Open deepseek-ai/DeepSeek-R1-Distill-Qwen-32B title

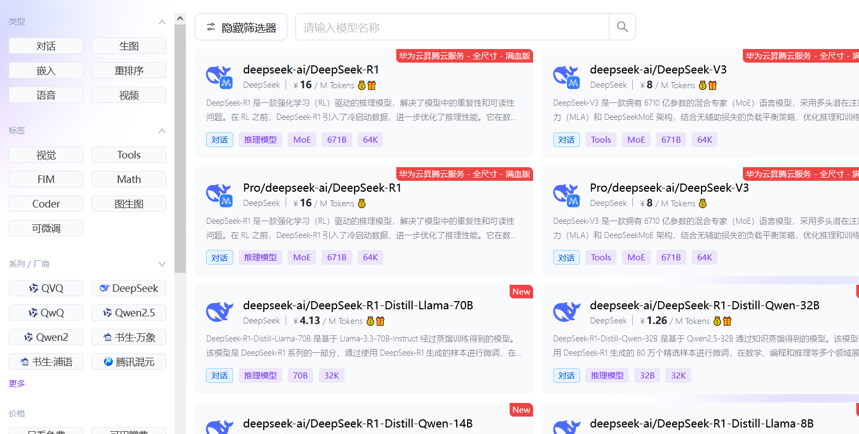click(x=705, y=305)
